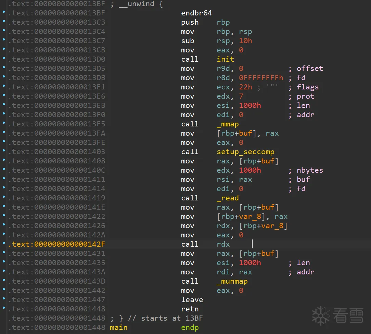The width and height of the screenshot is (371, 334).
Task: Click the setup_seccomp function name
Action: point(245,152)
